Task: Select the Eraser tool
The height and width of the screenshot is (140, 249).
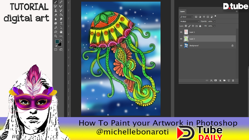Action: point(56,15)
